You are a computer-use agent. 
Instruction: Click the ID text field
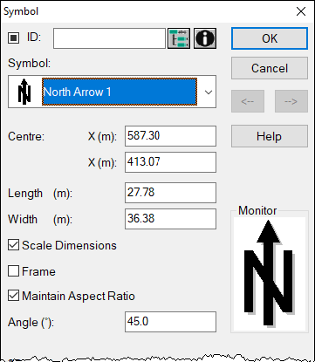[x=109, y=38]
